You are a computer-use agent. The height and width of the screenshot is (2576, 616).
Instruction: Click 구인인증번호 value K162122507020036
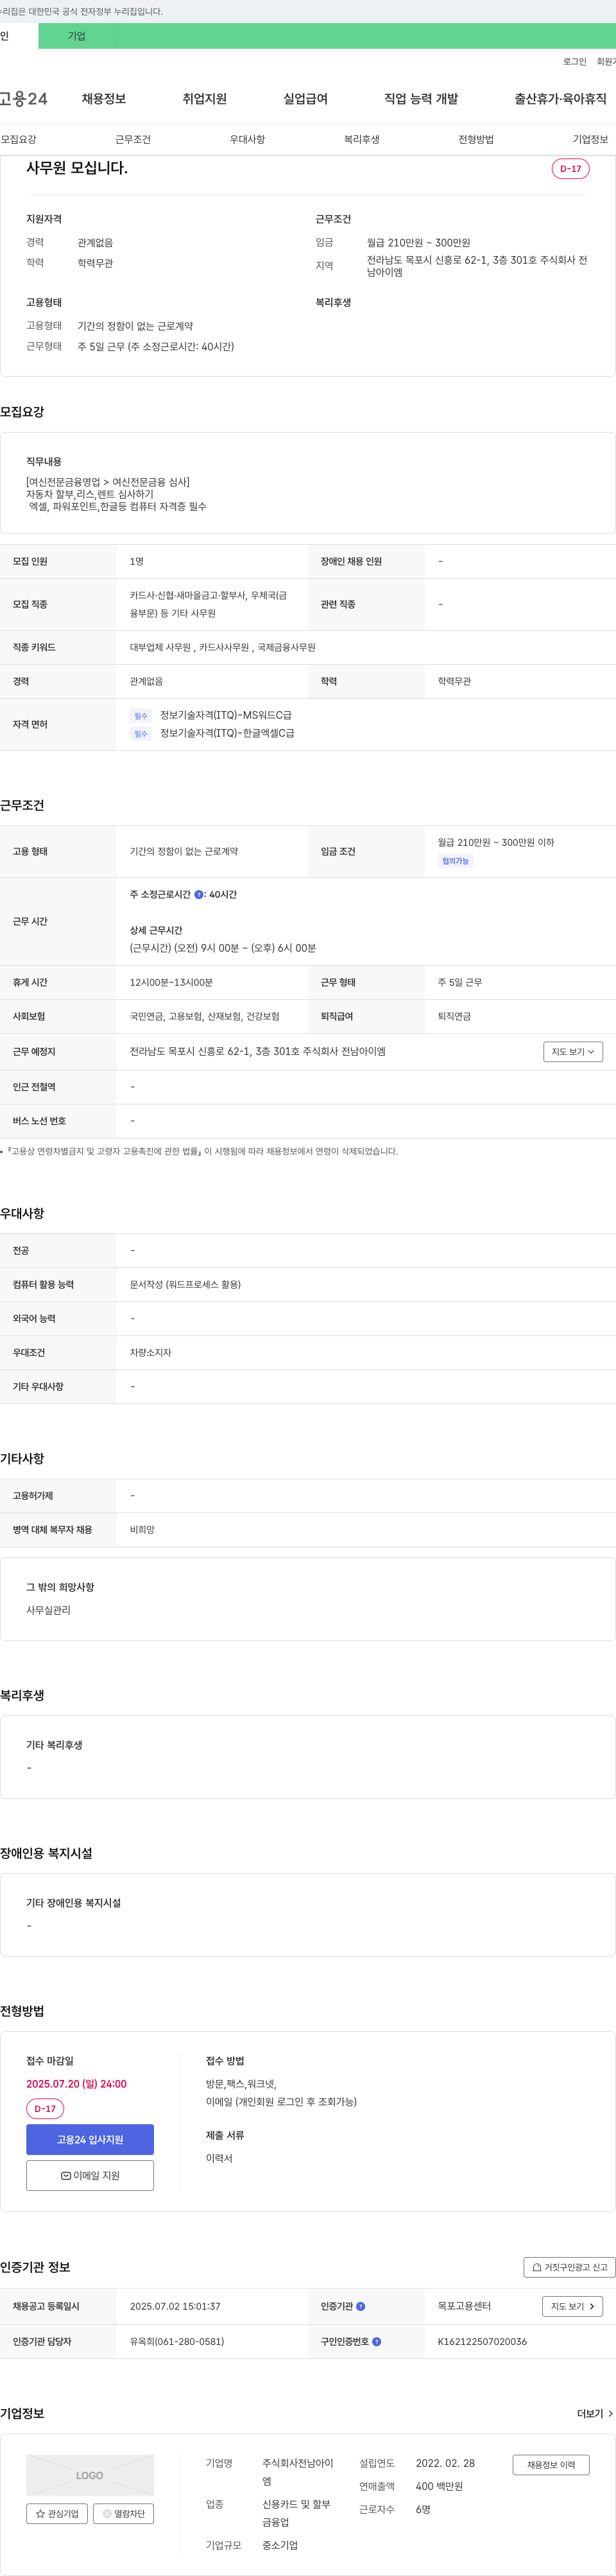pos(482,2341)
